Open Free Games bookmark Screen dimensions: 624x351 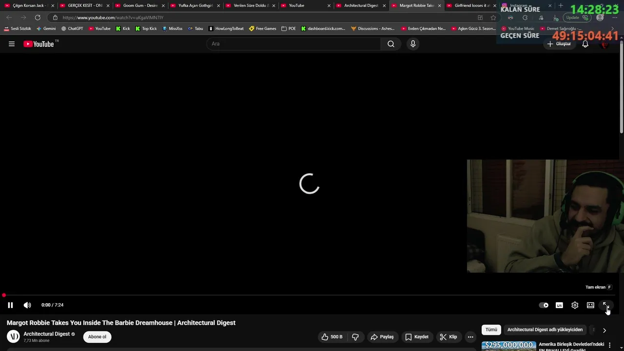pos(263,29)
